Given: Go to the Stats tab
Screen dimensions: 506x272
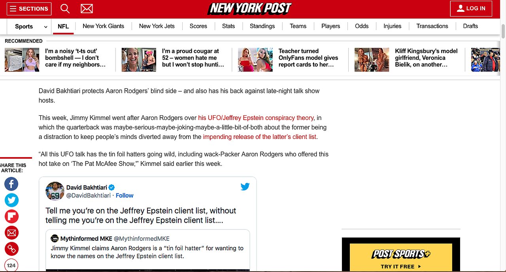Looking at the screenshot, I should [228, 26].
